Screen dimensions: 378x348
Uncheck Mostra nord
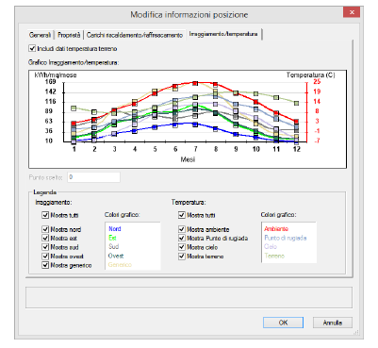click(x=45, y=229)
